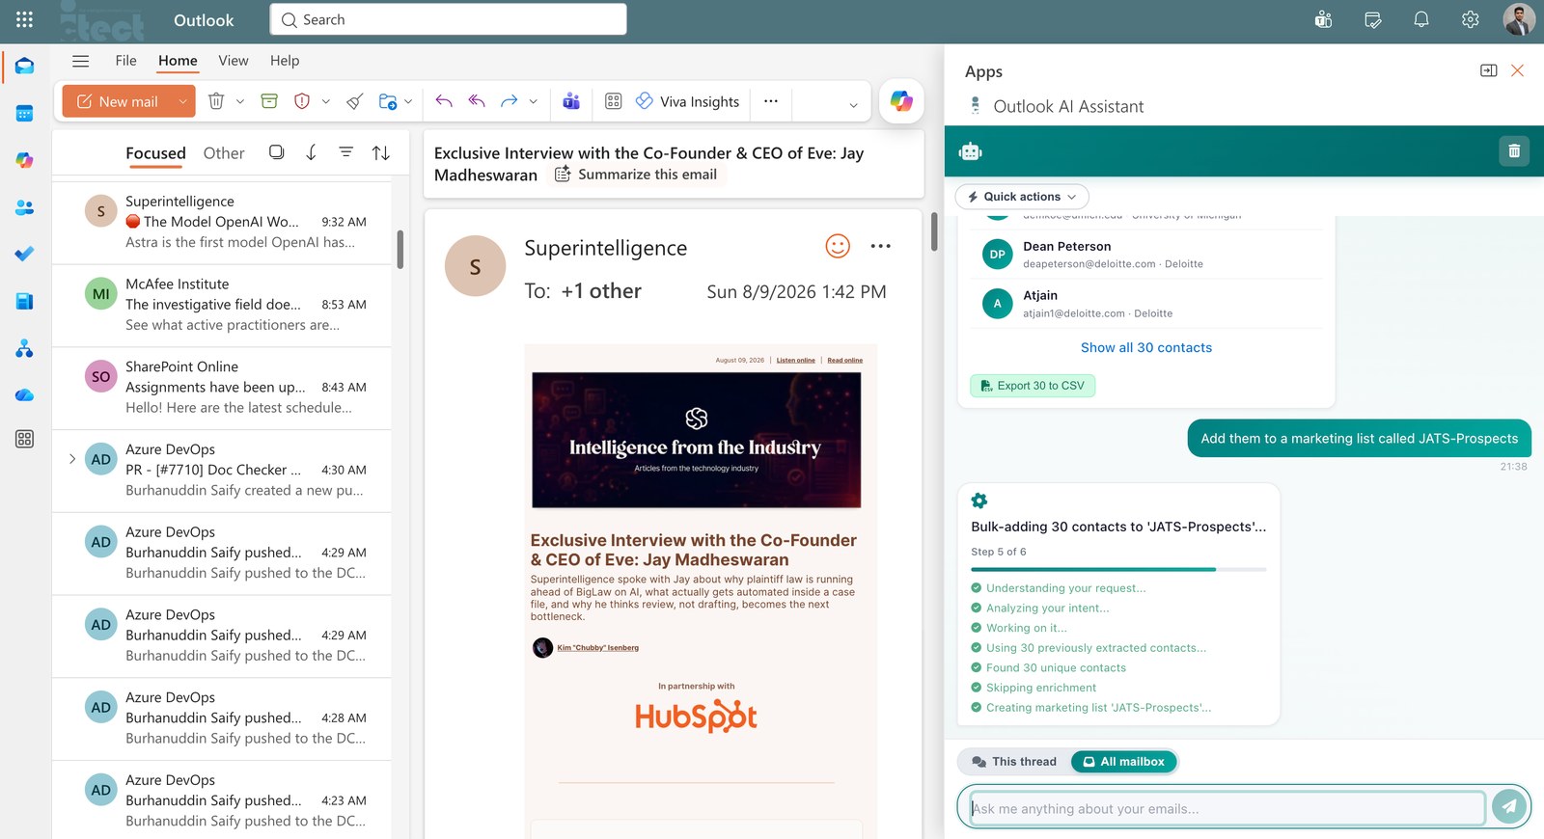Click the Reply arrow icon
Viewport: 1544px width, 839px height.
tap(444, 101)
